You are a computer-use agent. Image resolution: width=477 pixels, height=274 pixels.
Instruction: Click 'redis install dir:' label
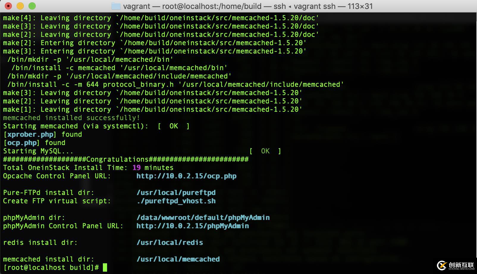coord(40,242)
